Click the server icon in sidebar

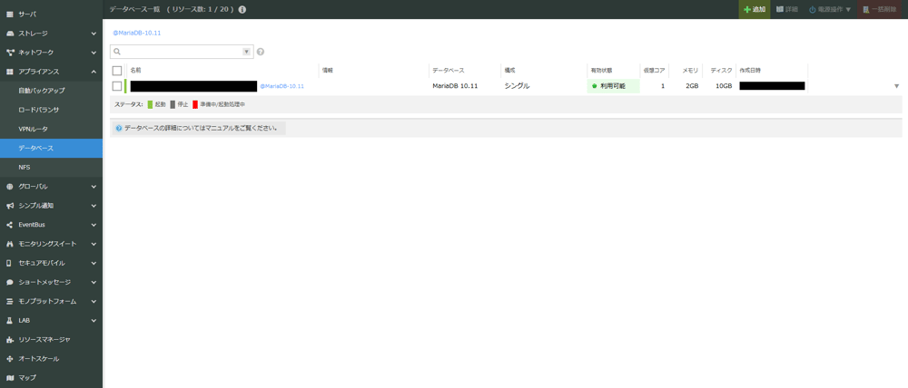point(10,15)
